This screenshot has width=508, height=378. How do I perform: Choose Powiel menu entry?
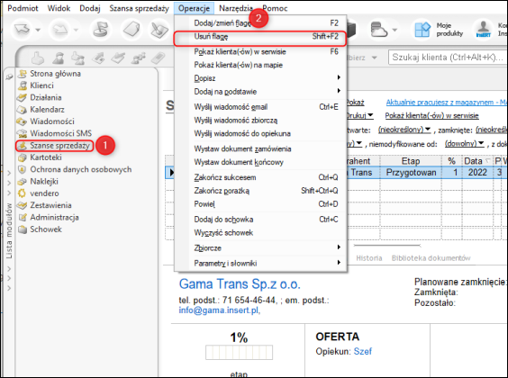(x=261, y=204)
